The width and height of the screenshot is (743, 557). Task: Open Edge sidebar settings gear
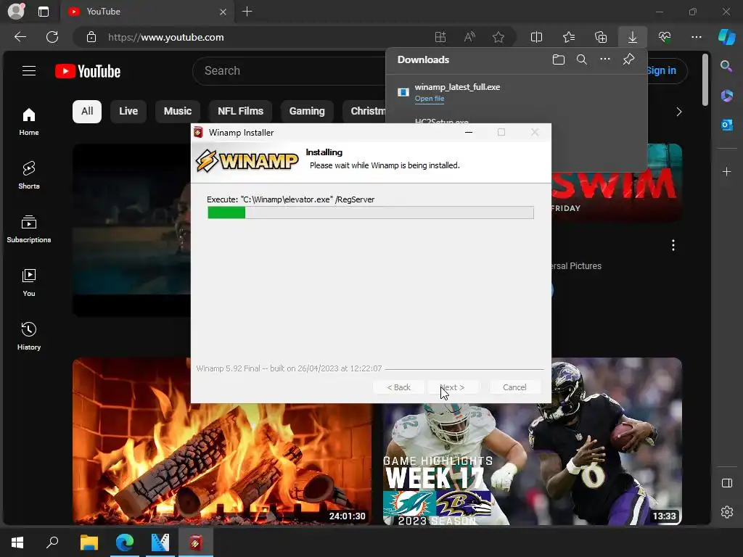pos(726,512)
